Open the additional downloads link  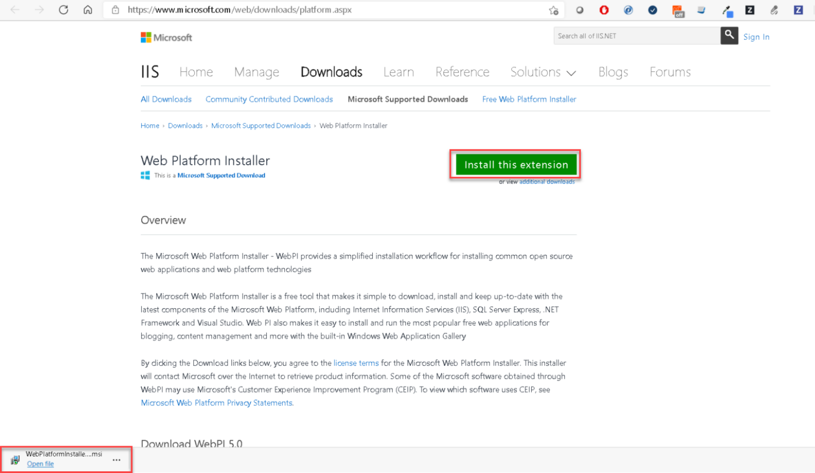click(x=547, y=182)
